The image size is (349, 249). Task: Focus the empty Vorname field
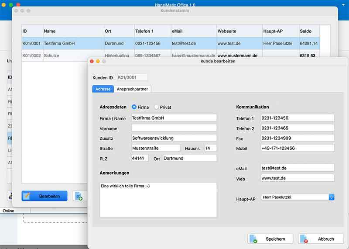pos(174,128)
